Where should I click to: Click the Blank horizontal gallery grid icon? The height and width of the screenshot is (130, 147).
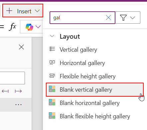[x=52, y=102]
